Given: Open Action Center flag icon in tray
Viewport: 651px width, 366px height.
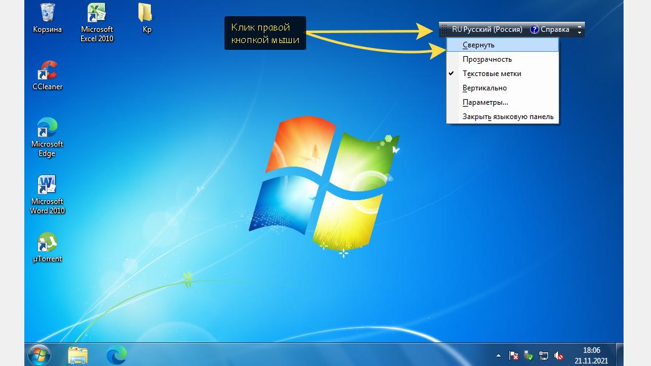Looking at the screenshot, I should (x=514, y=355).
